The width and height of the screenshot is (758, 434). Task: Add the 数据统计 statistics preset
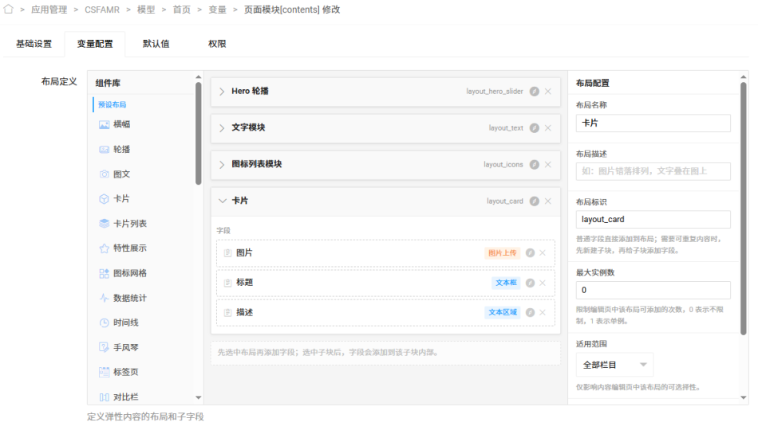[x=123, y=298]
